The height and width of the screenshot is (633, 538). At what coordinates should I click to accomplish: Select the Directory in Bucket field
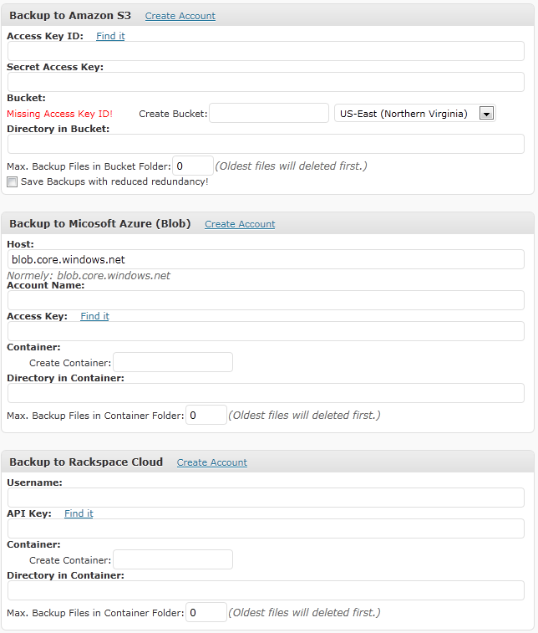(266, 144)
